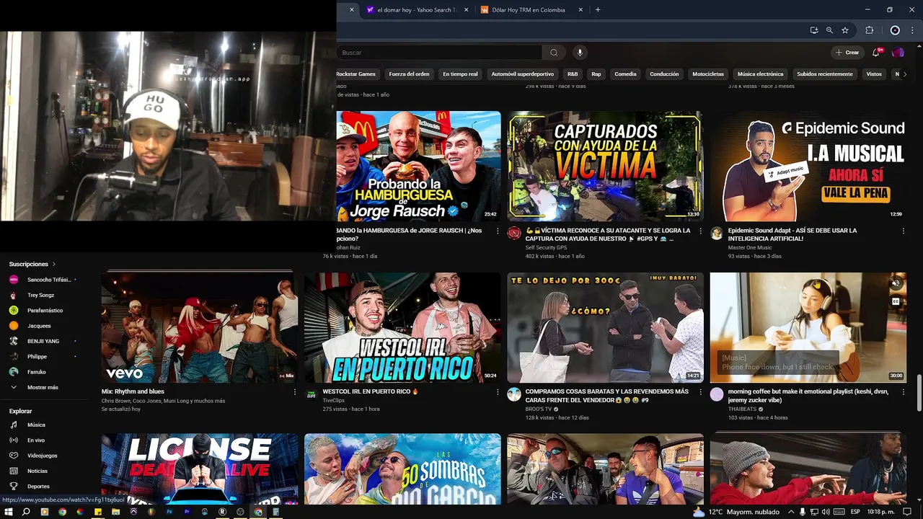Expand subscriptions with Mostrar más
The width and height of the screenshot is (923, 519).
coord(43,387)
